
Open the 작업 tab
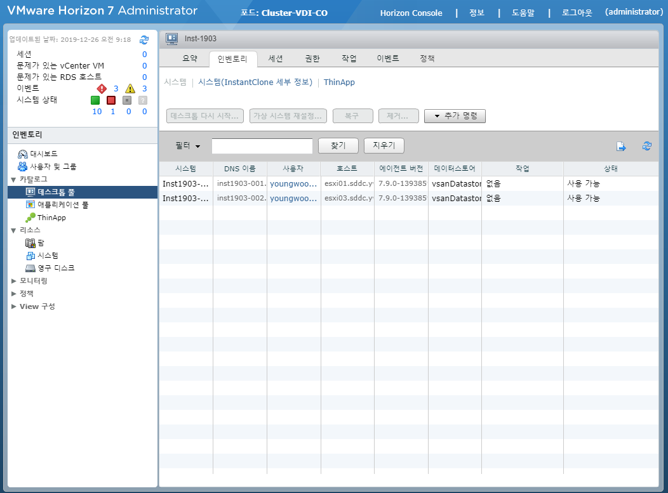click(349, 58)
